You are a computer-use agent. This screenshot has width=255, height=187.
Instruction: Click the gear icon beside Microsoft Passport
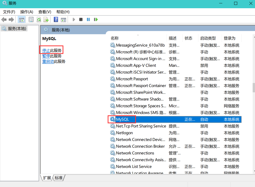click(113, 79)
